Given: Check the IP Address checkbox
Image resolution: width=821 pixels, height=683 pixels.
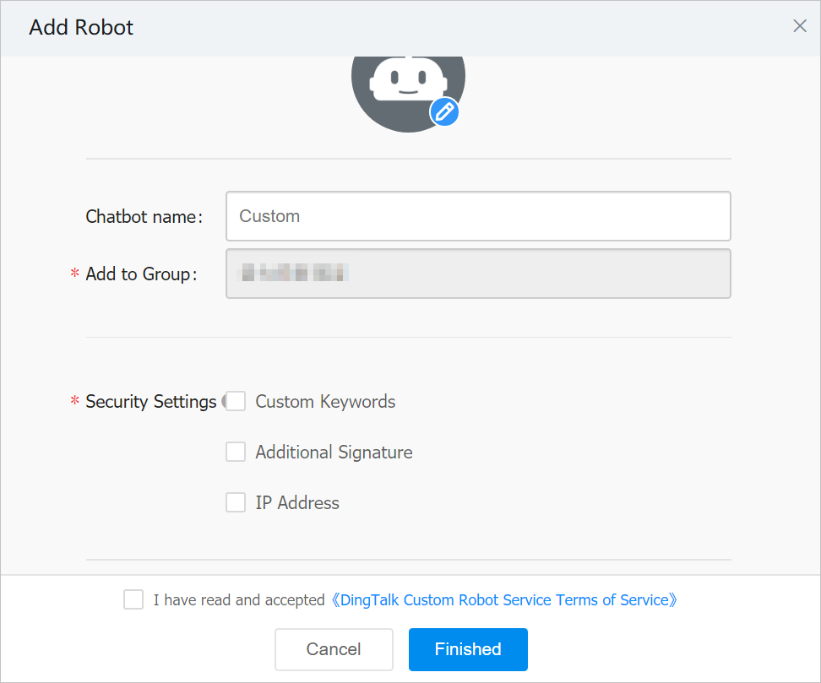Looking at the screenshot, I should 236,503.
